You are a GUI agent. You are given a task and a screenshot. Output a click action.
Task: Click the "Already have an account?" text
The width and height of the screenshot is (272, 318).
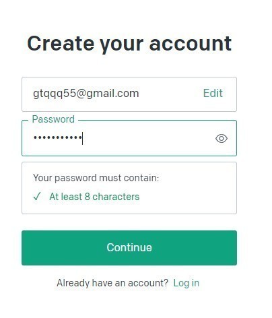coord(112,283)
